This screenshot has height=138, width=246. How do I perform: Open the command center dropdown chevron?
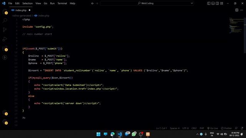192,3
